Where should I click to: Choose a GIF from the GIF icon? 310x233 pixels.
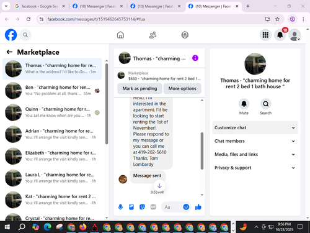point(153,207)
